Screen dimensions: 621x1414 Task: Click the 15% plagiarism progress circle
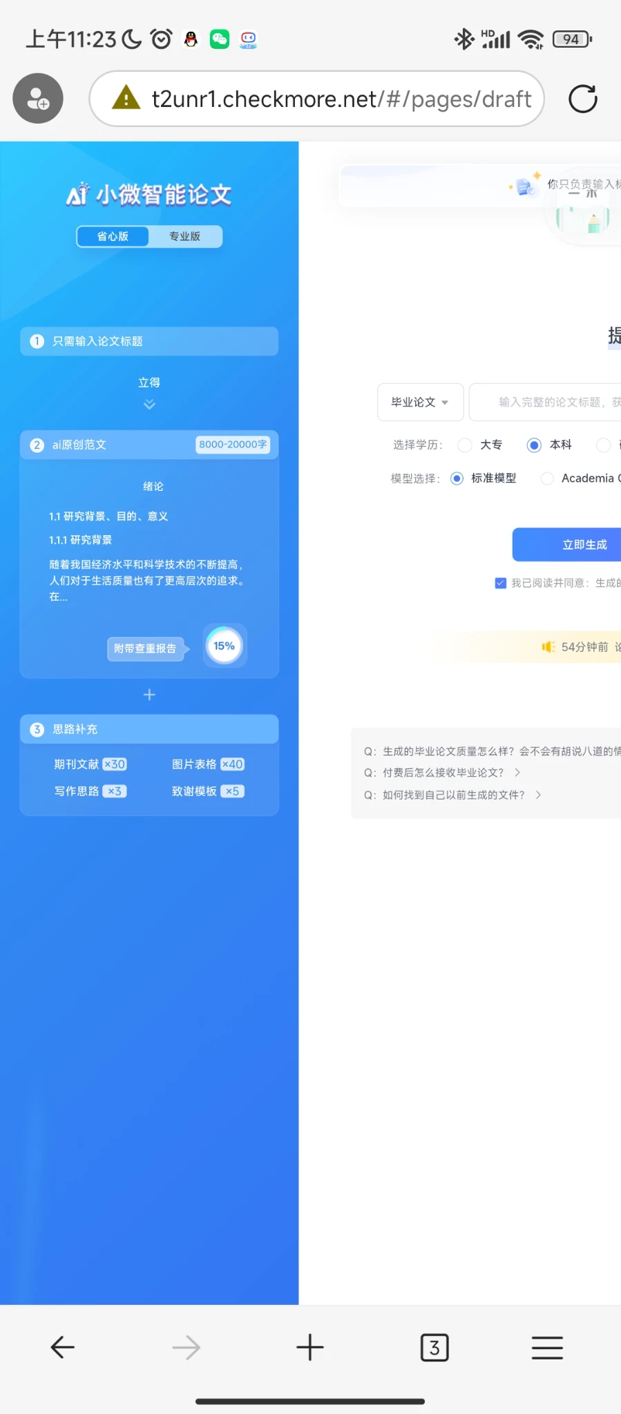[x=224, y=646]
